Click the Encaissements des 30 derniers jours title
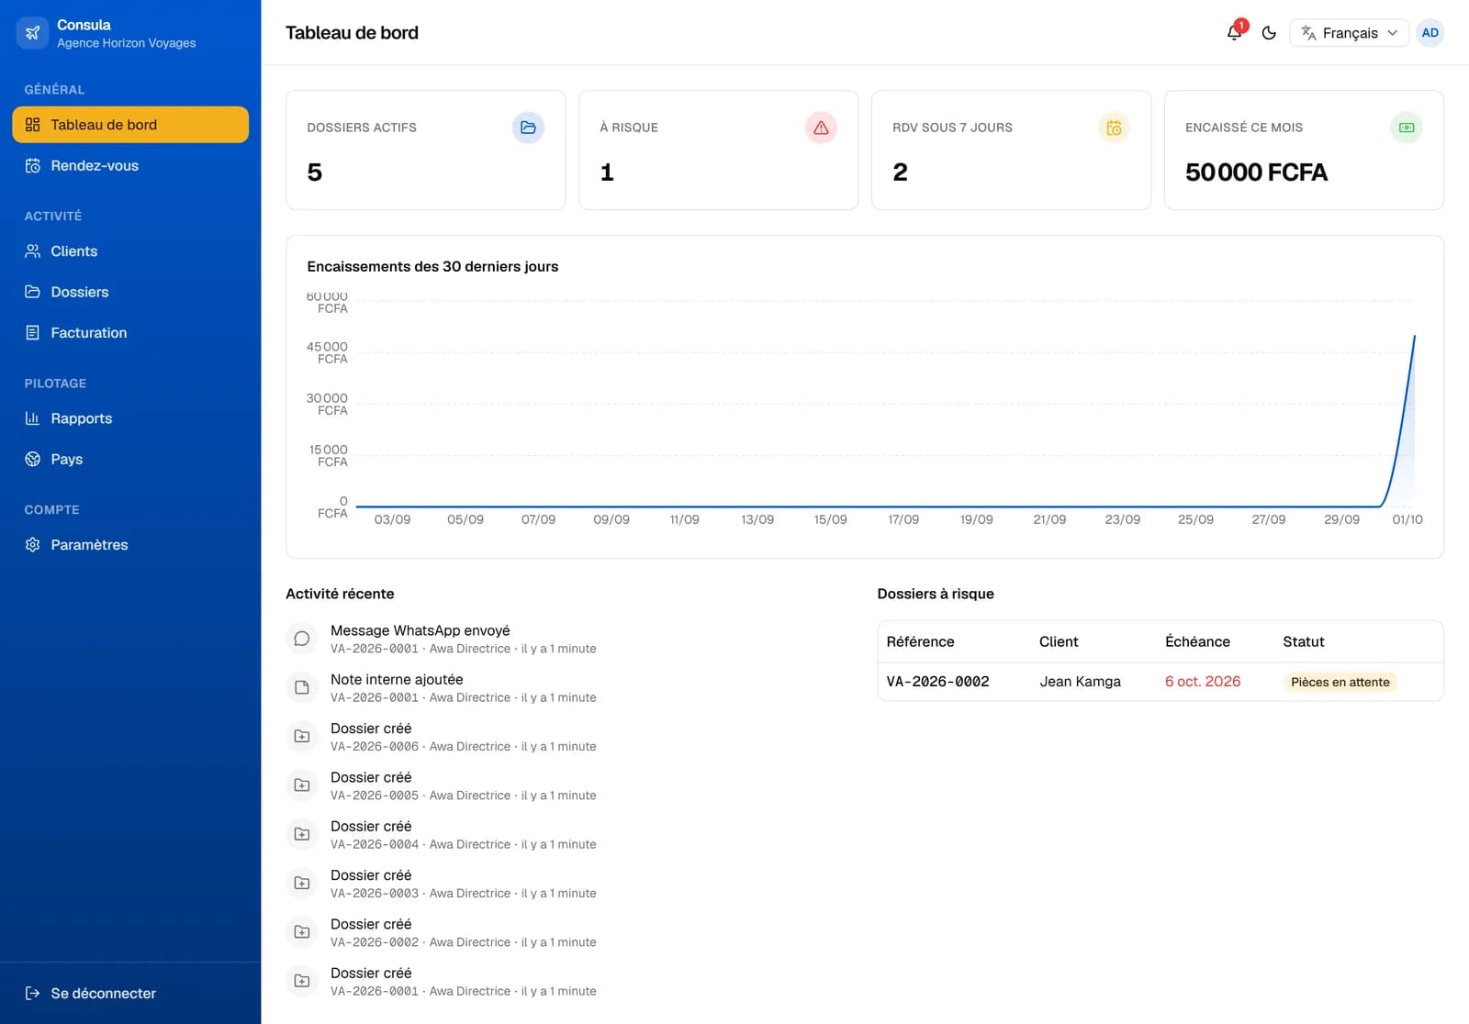This screenshot has height=1024, width=1469. [x=432, y=267]
